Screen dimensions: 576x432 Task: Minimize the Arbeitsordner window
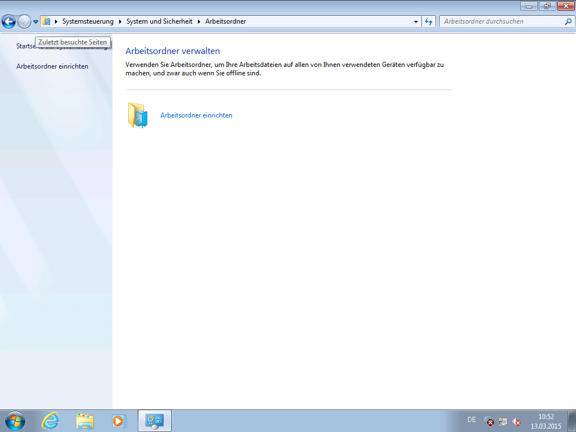tap(529, 6)
